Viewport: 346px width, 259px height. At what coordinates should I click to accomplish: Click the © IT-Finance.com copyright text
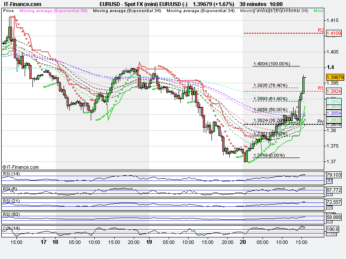(20, 167)
